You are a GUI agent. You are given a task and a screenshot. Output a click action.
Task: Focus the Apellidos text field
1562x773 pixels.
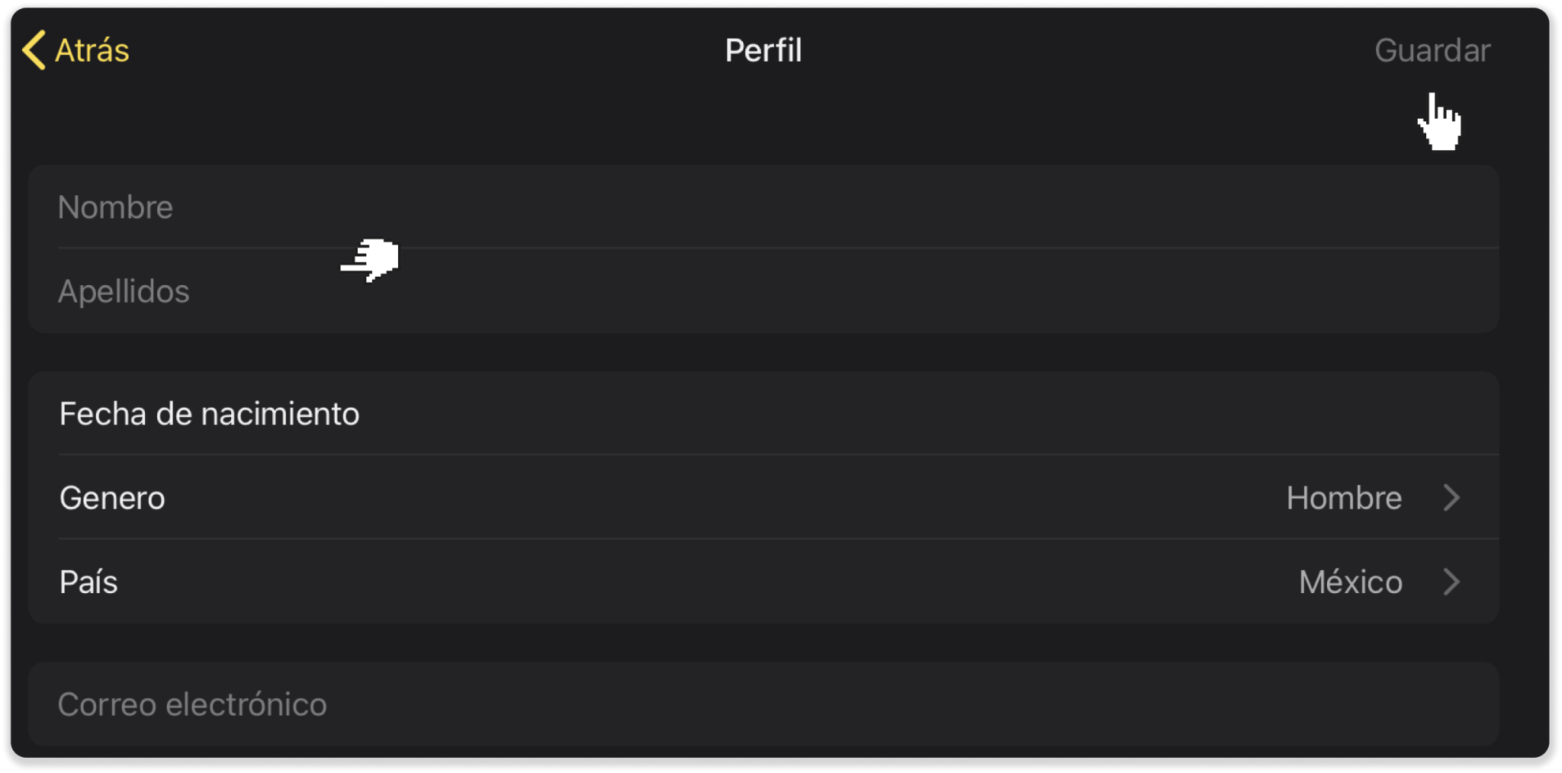(x=763, y=291)
